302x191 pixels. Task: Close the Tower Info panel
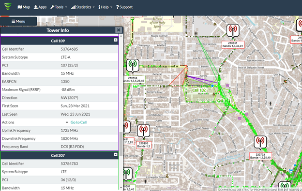pos(119,30)
